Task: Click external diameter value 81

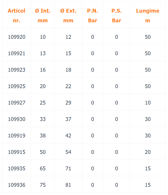Action: (68, 185)
